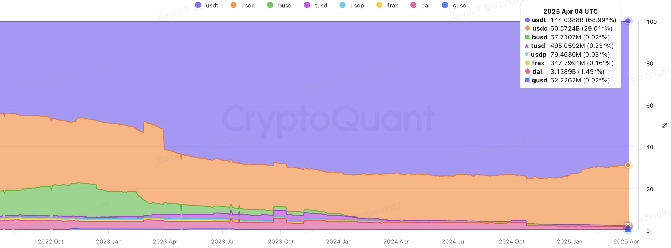
Task: Click the usdt circle marker on chart's right edge
Action: [628, 21]
